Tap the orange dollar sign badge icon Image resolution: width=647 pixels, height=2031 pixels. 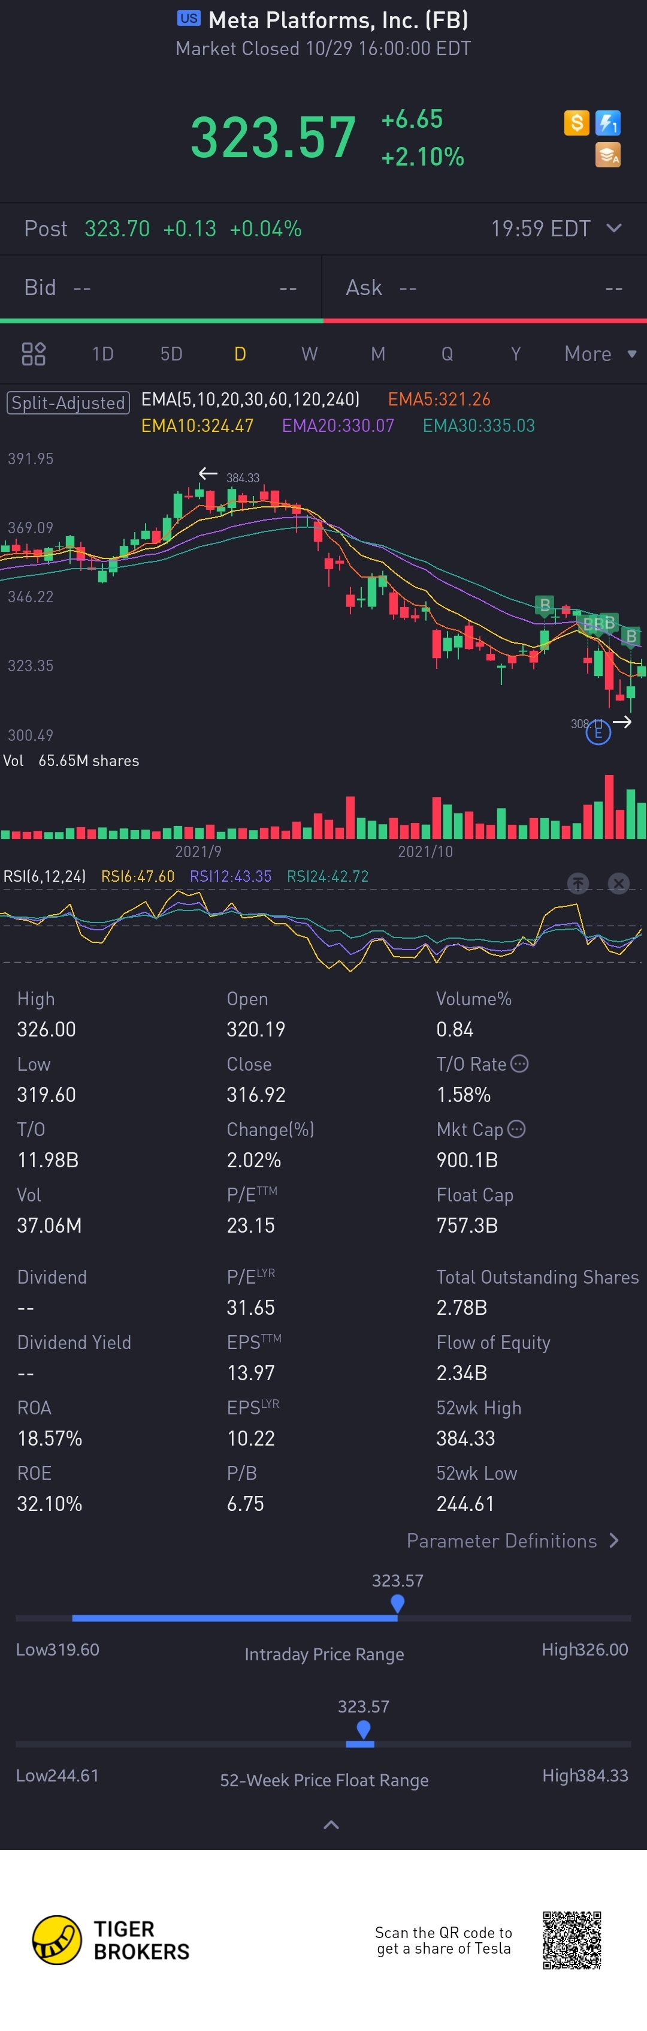(576, 123)
